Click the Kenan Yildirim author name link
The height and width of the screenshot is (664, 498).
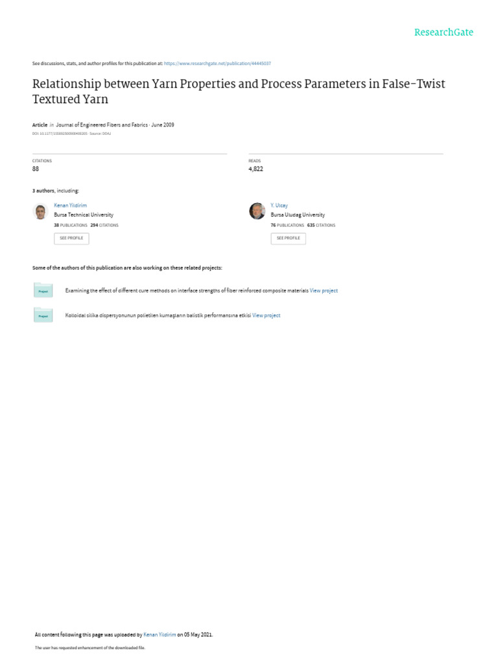click(70, 205)
